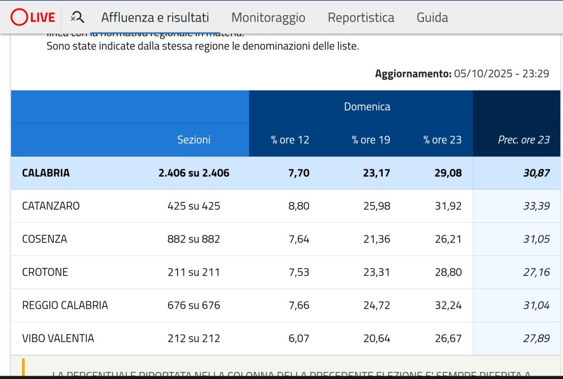Viewport: 563px width, 379px height.
Task: Select the VIBO VALENTIA row
Action: [x=58, y=338]
